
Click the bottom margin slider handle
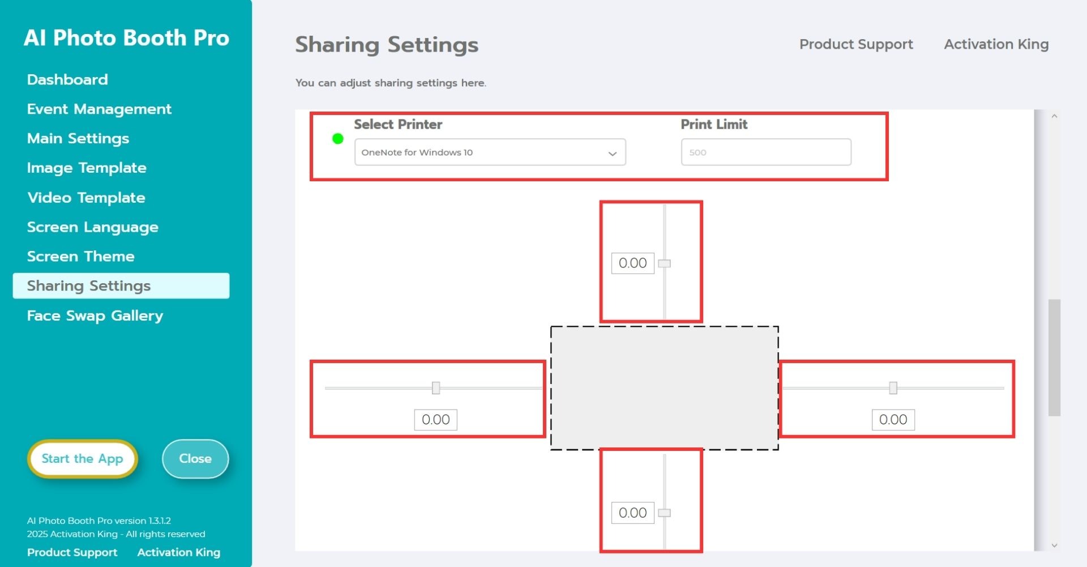point(665,513)
